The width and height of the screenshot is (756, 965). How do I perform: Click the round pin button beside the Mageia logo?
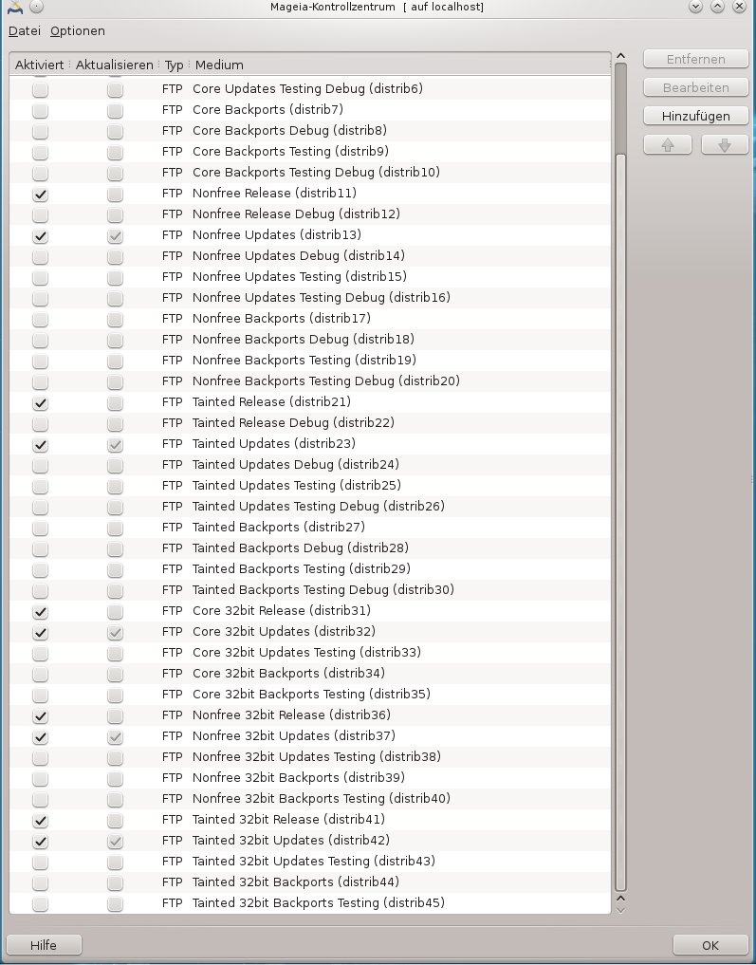point(37,7)
